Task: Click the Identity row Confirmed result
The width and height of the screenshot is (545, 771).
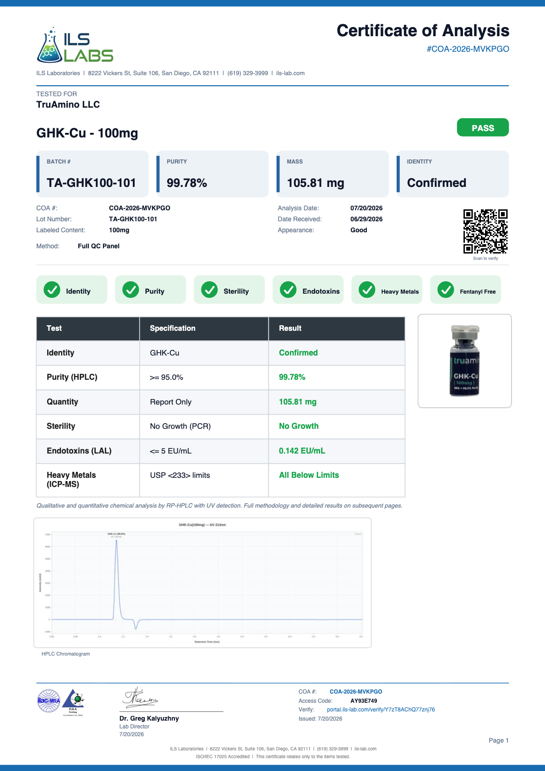Action: coord(298,353)
